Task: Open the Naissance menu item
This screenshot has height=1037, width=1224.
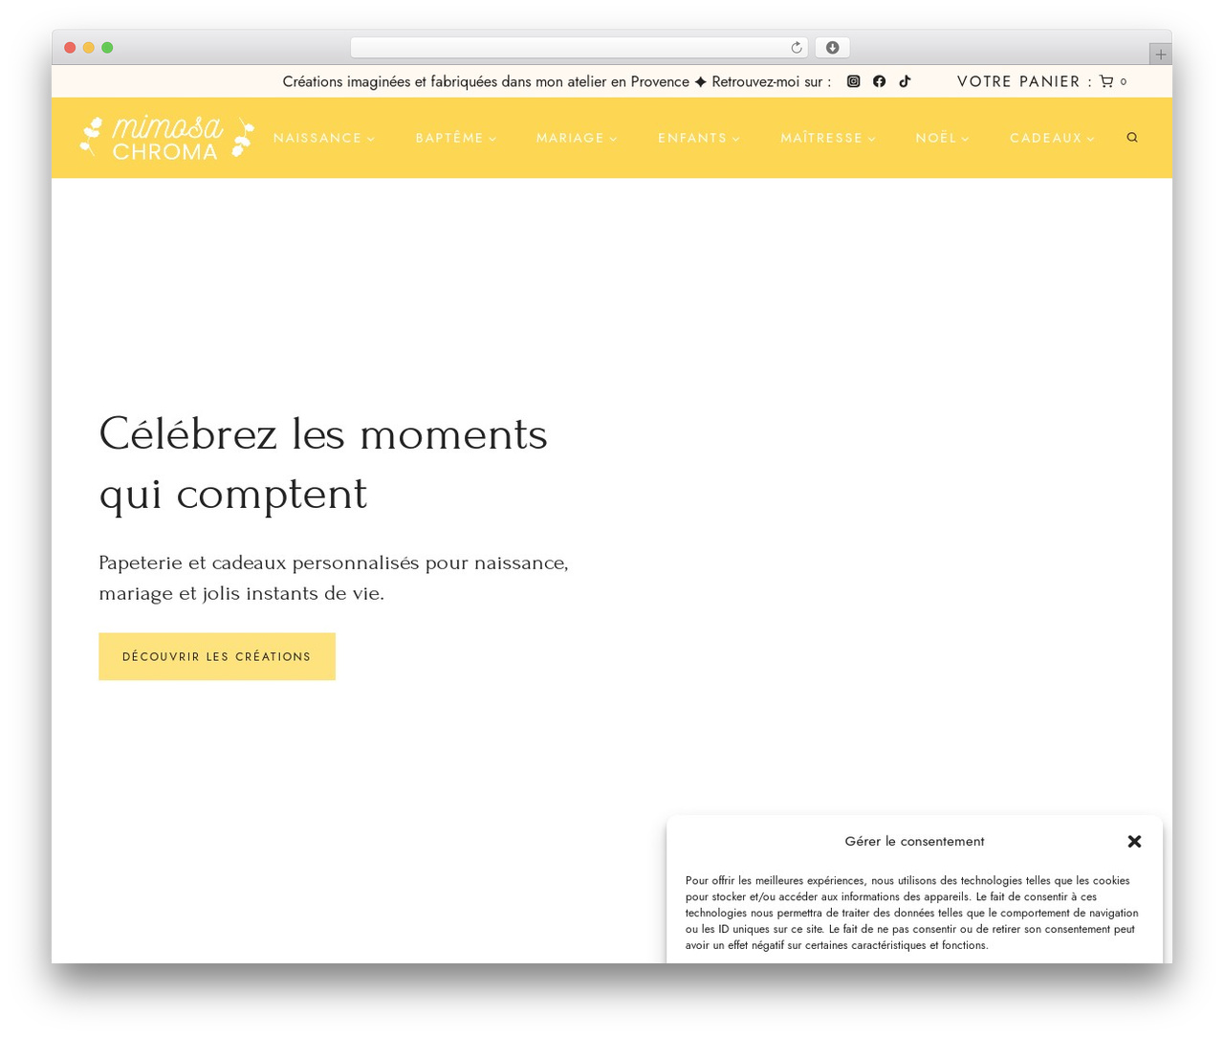Action: click(x=317, y=138)
